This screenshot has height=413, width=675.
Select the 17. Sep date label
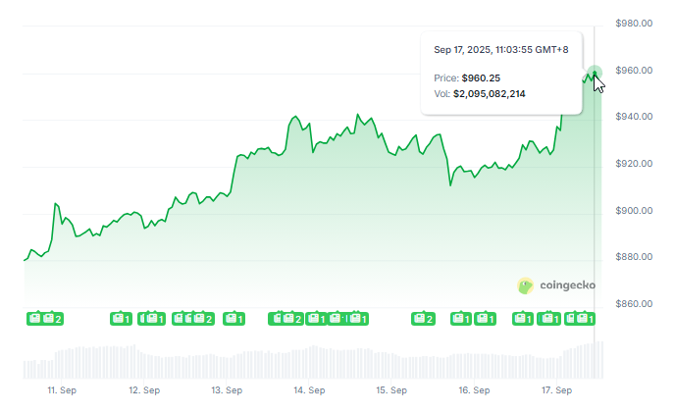click(x=556, y=390)
